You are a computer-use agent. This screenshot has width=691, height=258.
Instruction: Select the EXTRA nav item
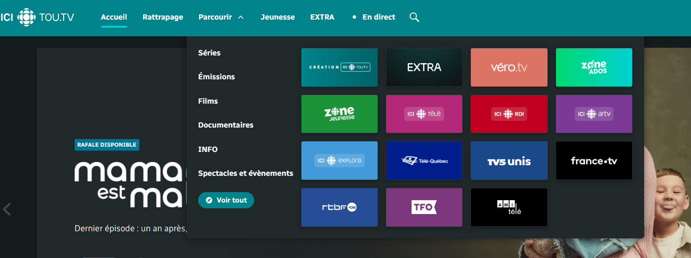click(322, 17)
